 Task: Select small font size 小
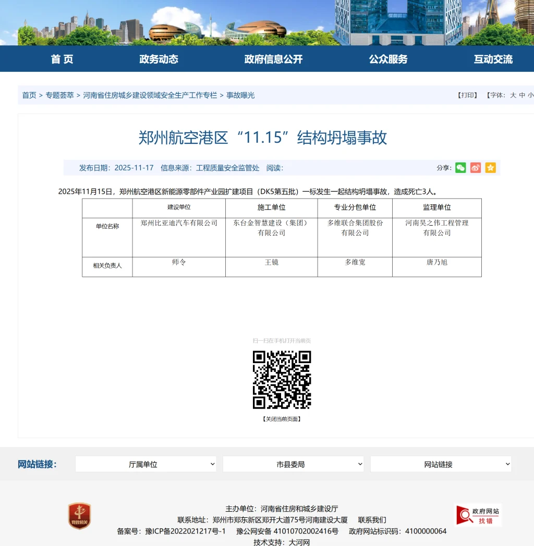point(530,95)
